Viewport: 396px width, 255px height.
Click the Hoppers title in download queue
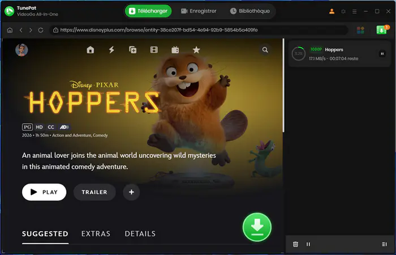[334, 50]
